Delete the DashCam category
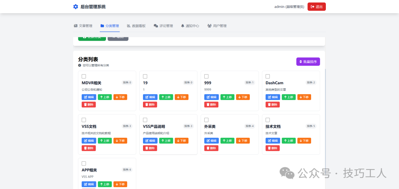Screen dimensions: 399x189 (273, 104)
